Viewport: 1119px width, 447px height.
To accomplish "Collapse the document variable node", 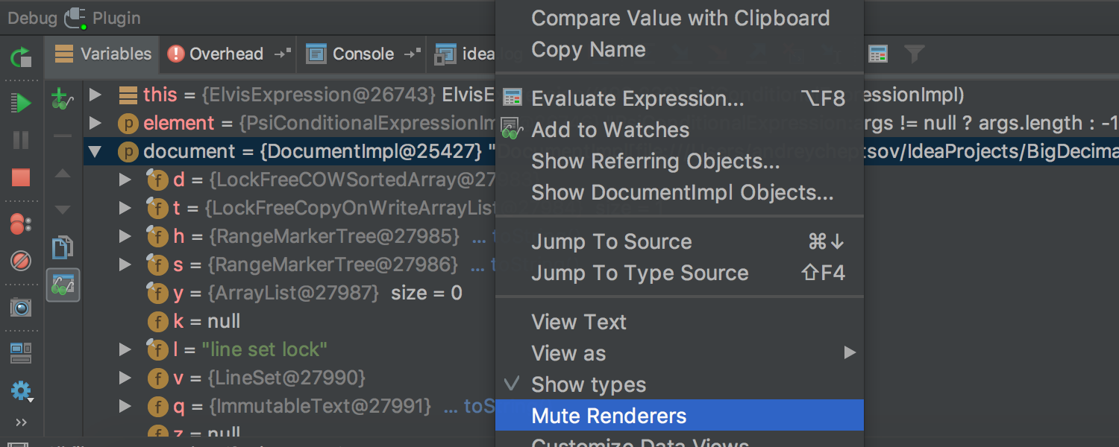I will (95, 152).
